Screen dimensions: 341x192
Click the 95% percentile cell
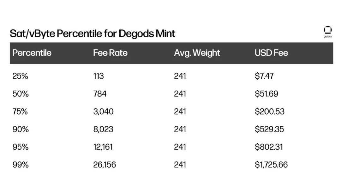(x=21, y=147)
